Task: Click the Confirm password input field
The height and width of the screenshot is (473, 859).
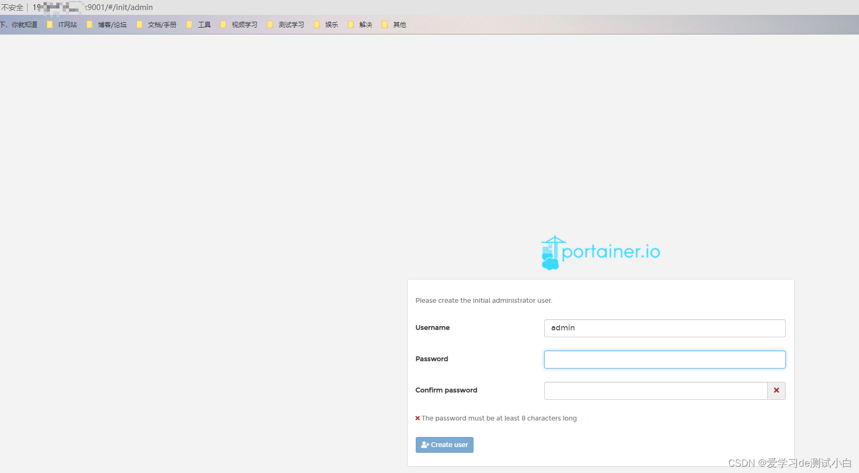Action: [x=656, y=391]
